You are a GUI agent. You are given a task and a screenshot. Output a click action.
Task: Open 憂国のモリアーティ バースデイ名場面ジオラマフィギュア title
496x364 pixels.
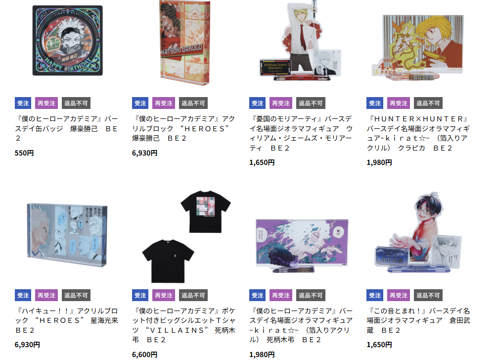click(301, 133)
